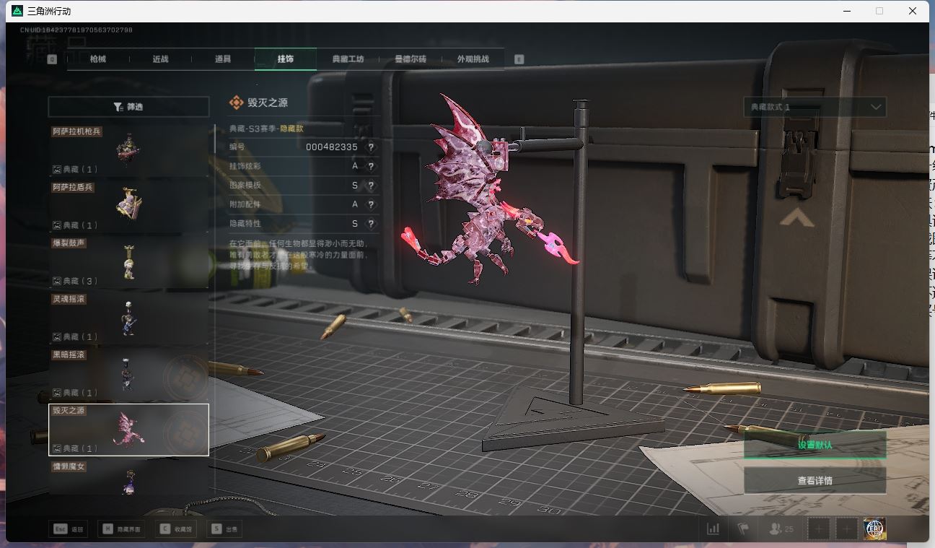Select the 灵魂摇滚 charm in the list
935x548 pixels.
tap(128, 318)
